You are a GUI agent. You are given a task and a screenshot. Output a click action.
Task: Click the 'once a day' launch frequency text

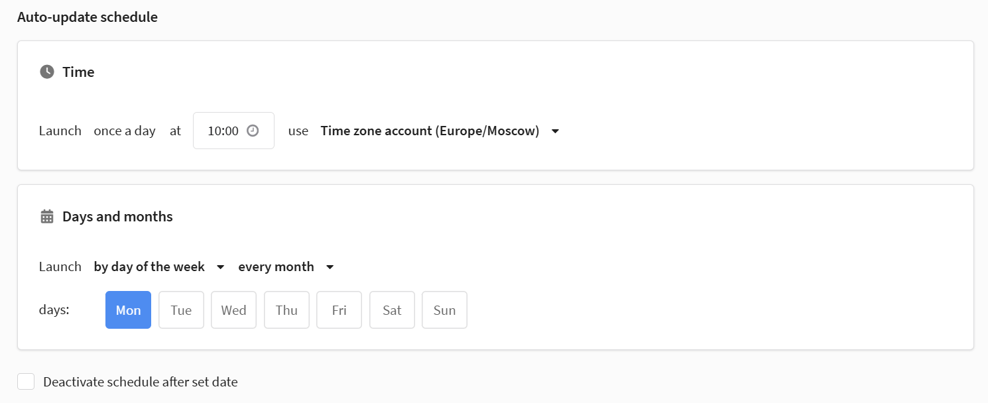(125, 131)
